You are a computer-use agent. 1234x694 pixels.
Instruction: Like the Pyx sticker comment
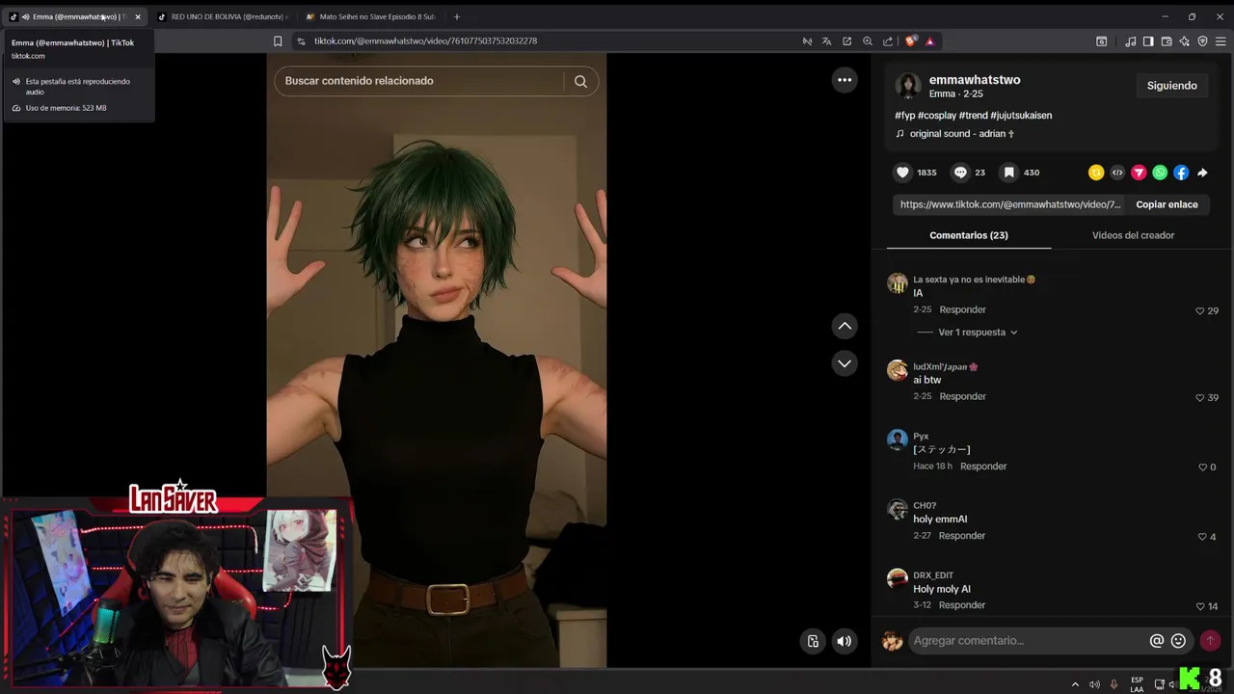coord(1202,467)
